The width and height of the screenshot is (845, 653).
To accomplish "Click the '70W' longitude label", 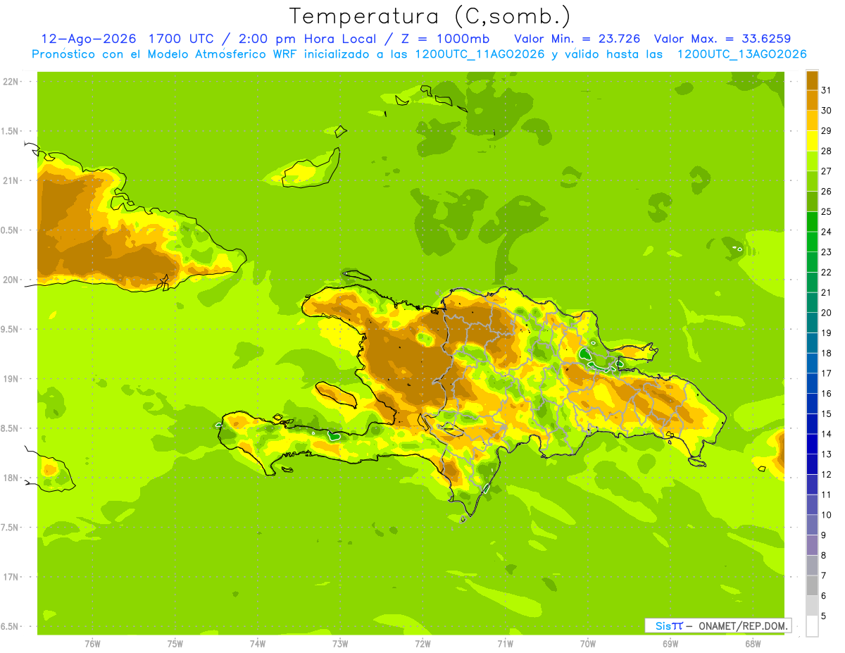I will pos(588,644).
